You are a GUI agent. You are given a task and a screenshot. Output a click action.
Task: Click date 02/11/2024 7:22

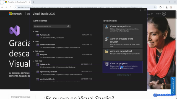(x=87, y=45)
